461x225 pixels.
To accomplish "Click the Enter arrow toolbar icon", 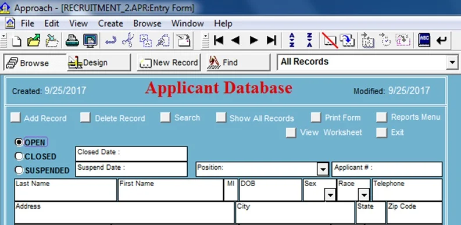I will click(x=441, y=40).
